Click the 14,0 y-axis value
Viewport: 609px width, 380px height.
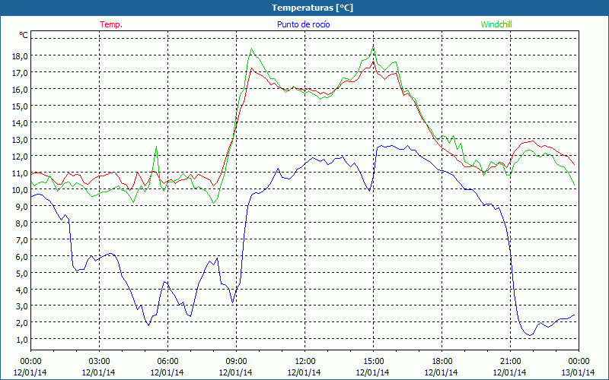[21, 123]
